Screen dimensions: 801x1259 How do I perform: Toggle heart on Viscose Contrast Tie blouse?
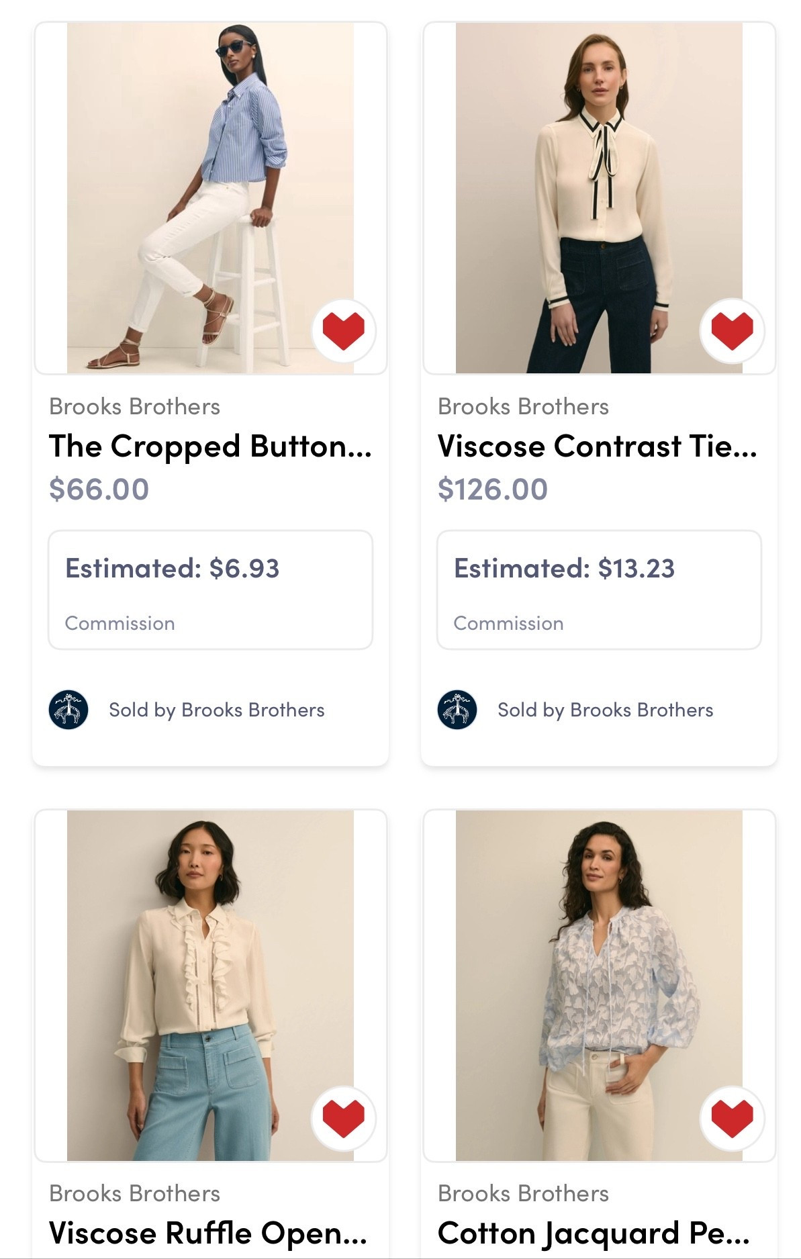click(732, 330)
